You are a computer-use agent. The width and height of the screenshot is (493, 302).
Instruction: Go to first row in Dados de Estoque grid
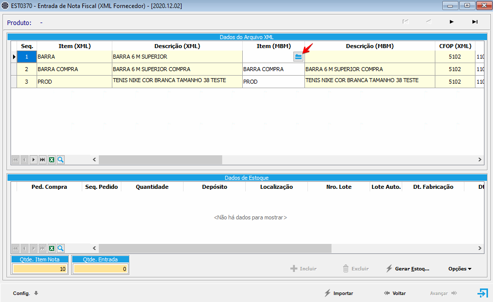[x=16, y=248]
